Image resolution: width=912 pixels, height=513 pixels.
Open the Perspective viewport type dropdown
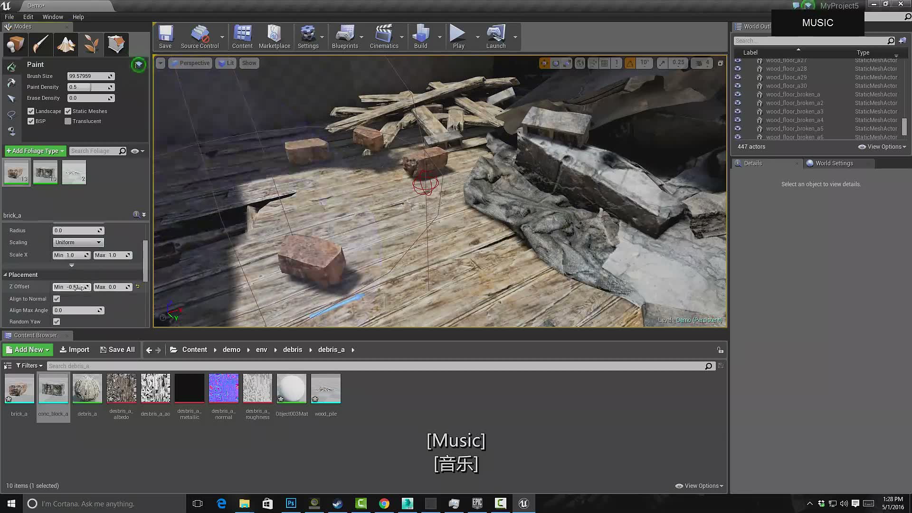190,63
